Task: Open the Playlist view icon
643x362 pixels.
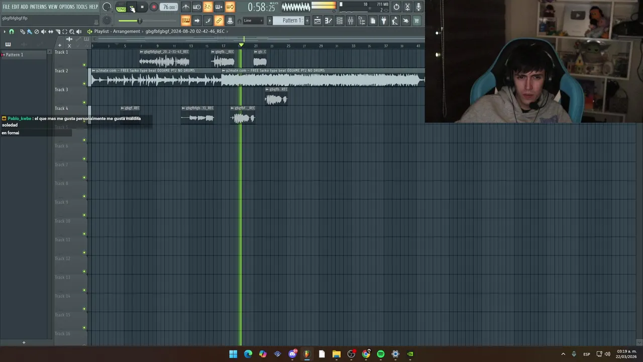Action: click(317, 21)
